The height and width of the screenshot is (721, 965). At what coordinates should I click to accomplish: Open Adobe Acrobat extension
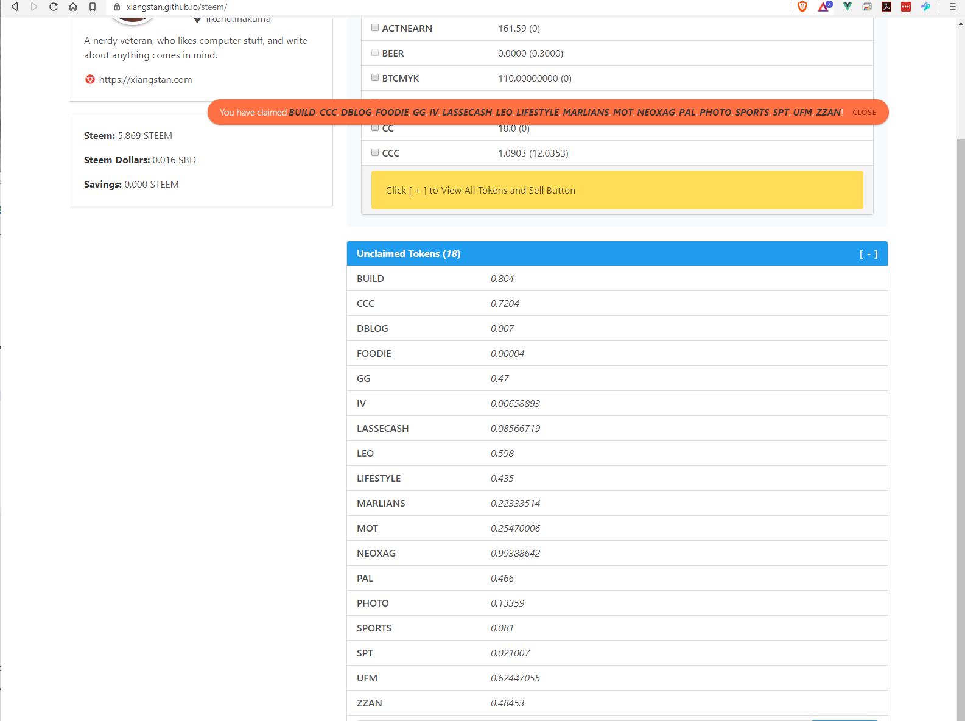[886, 7]
